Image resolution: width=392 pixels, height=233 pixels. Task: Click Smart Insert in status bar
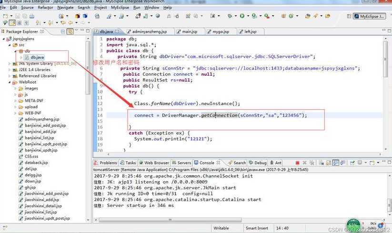pyautogui.click(x=257, y=228)
